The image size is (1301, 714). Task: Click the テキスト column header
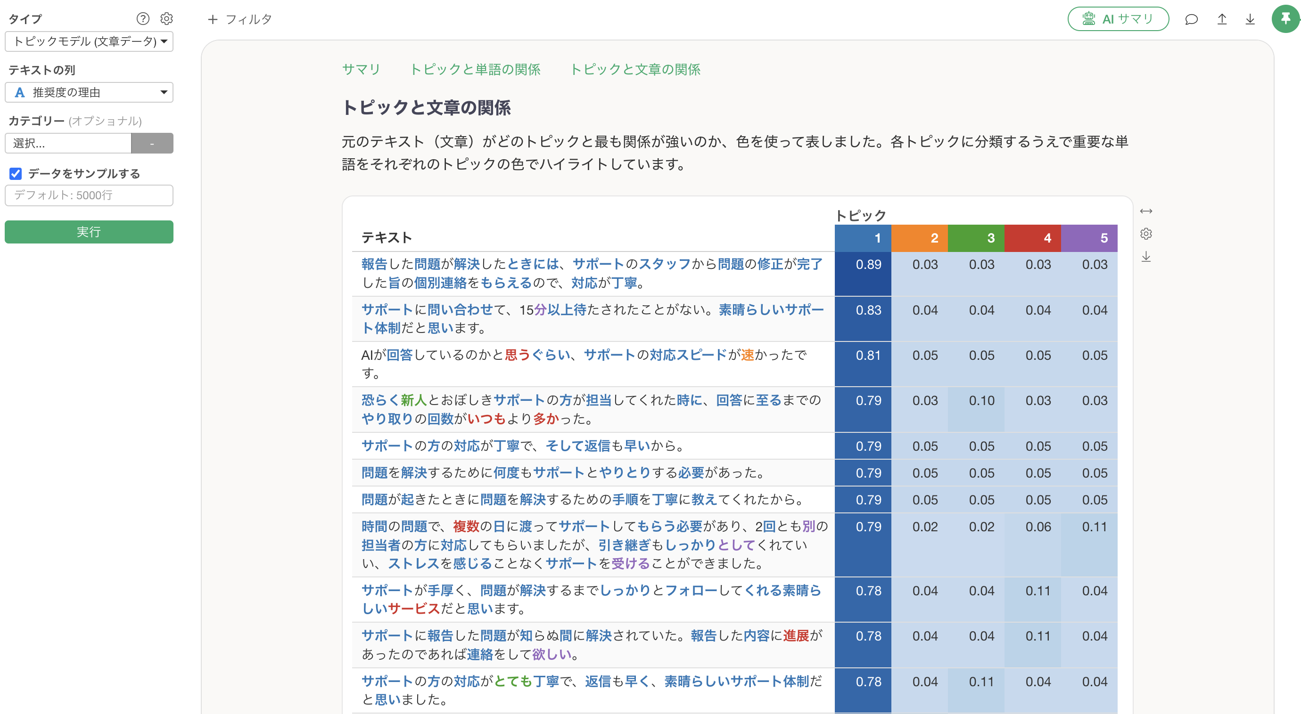[x=387, y=238]
